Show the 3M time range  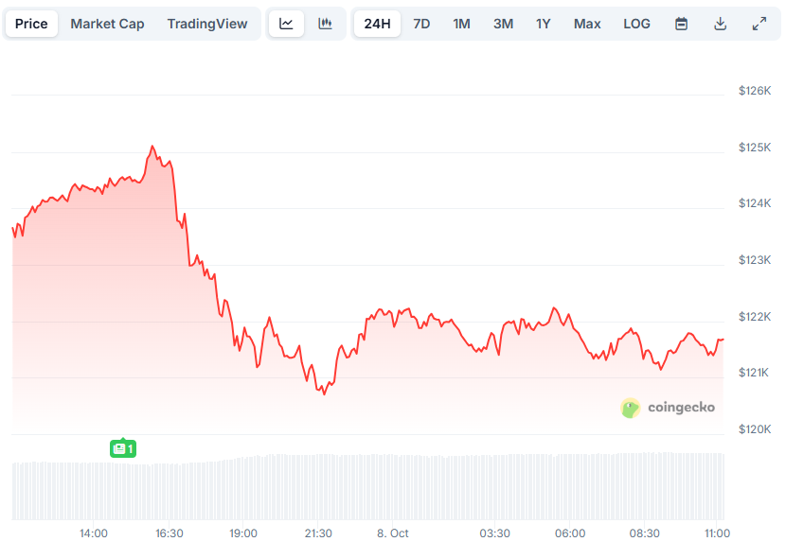(x=503, y=24)
